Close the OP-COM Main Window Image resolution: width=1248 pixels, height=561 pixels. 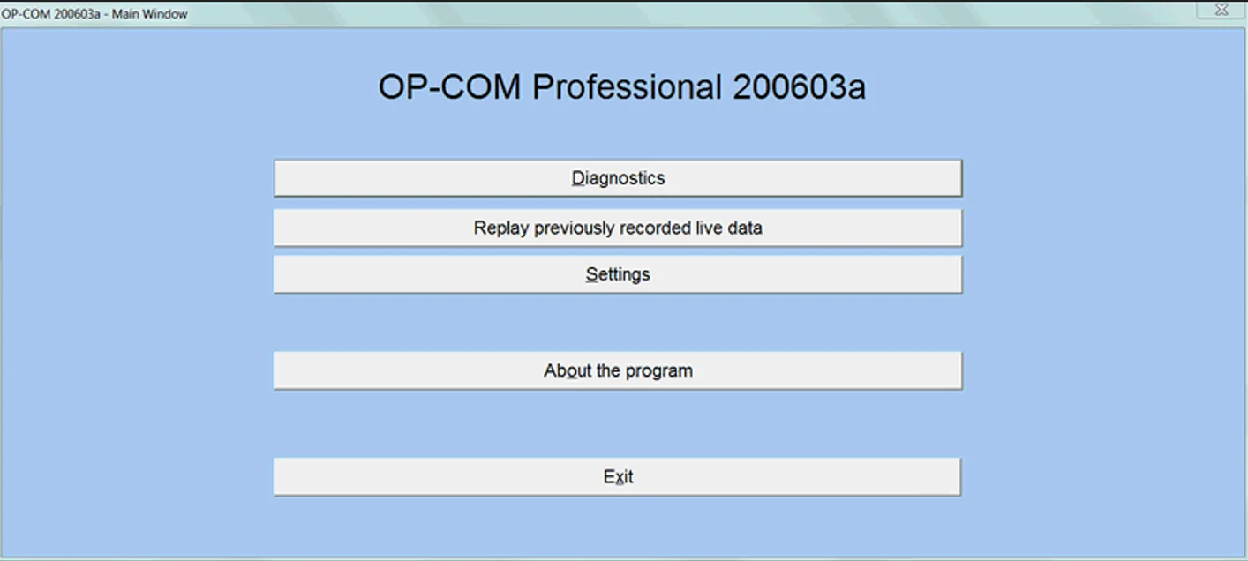1222,10
